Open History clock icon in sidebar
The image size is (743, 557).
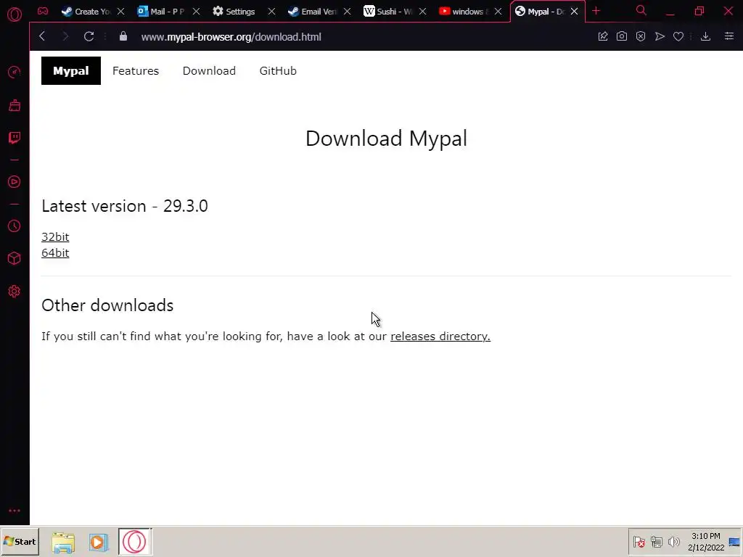(15, 226)
